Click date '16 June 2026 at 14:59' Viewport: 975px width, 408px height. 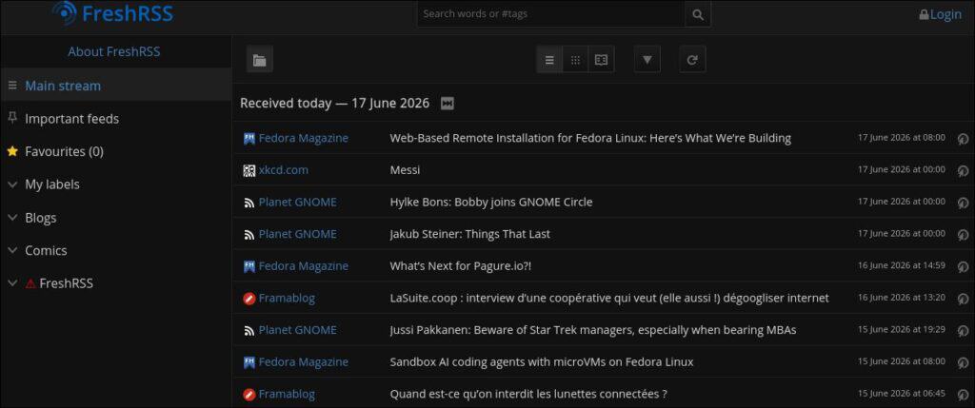[x=902, y=265]
